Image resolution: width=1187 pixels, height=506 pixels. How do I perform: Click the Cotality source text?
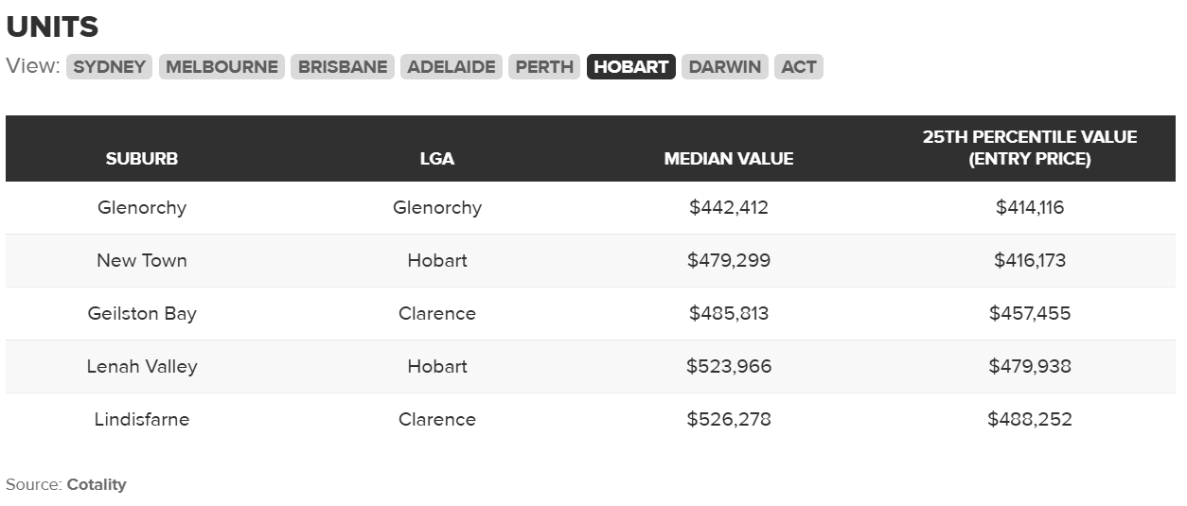coord(97,484)
